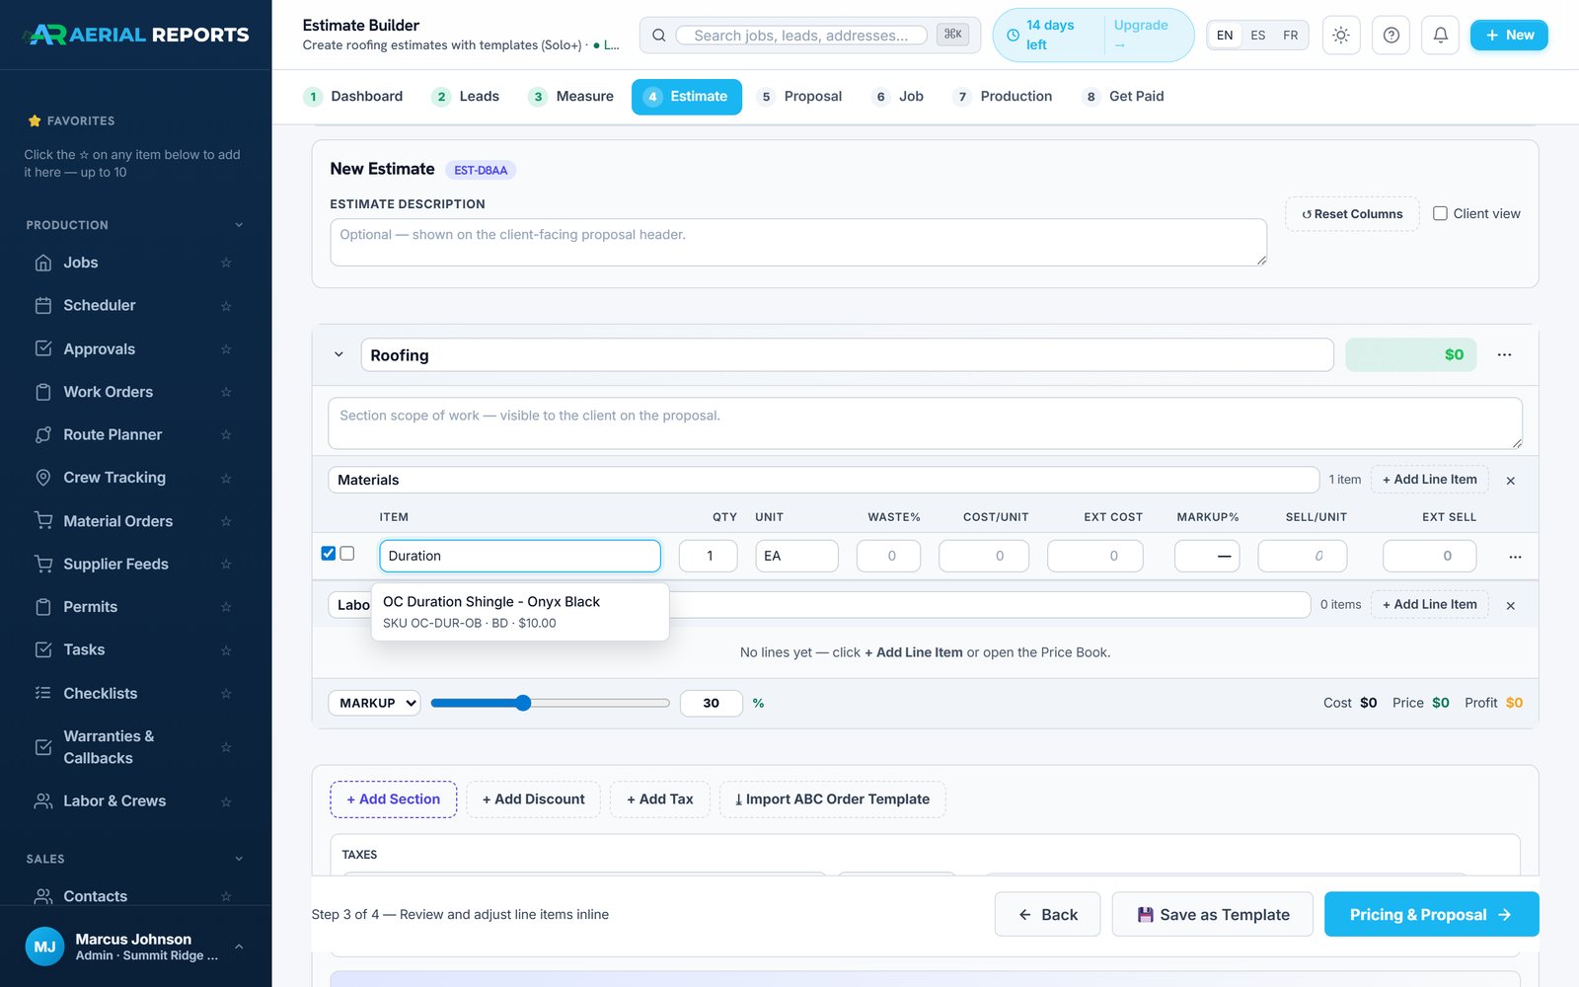The height and width of the screenshot is (987, 1579).
Task: Open Duration line item three-dot menu
Action: (x=1515, y=557)
